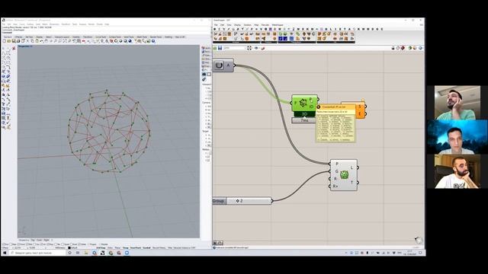The image size is (488, 274).
Task: Click the Paste icon in Rhino standard toolbar
Action: click(x=37, y=41)
